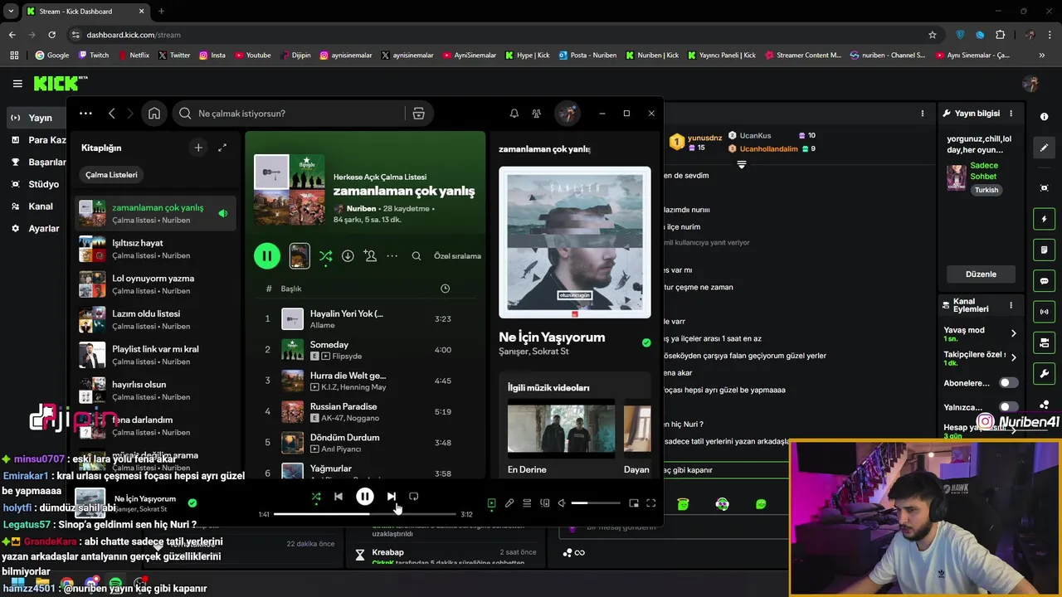Open the Kick hamburger menu

click(x=17, y=84)
